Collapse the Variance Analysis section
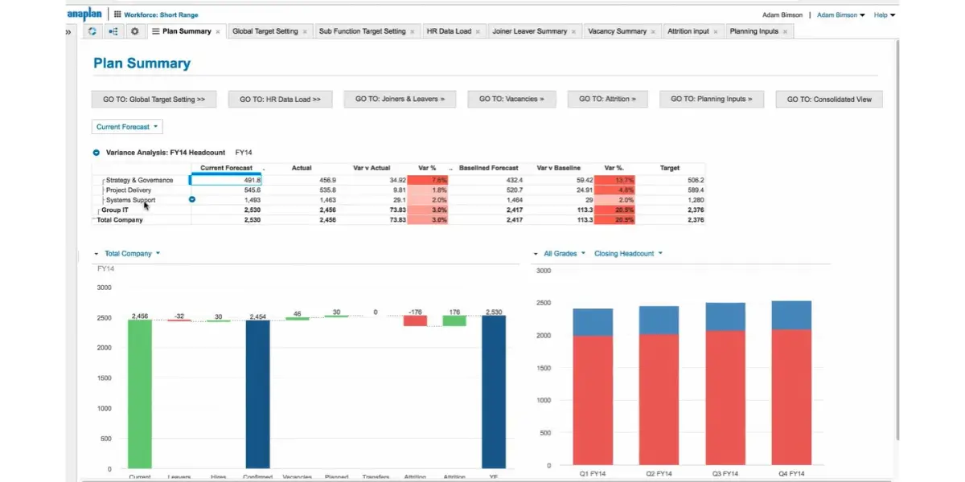The image size is (965, 482). click(96, 152)
